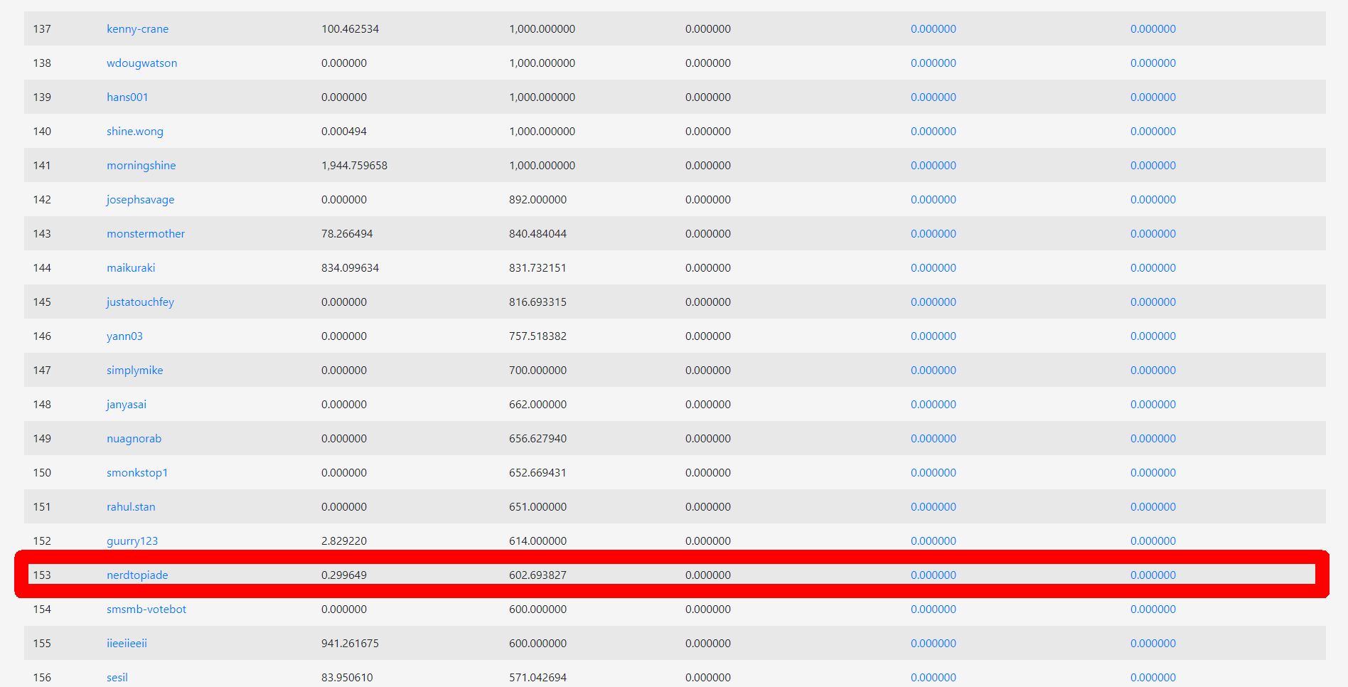Viewport: 1348px width, 687px height.
Task: Open justatouchfey user profile link
Action: (x=140, y=302)
